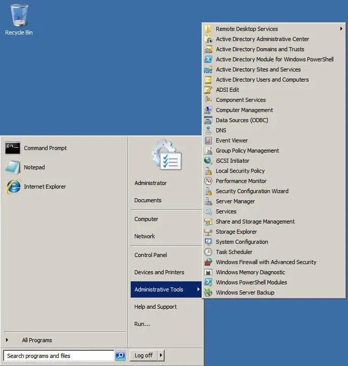Click the iSCSI Initiator globe icon
Viewport: 348px width, 366px height.
coord(208,161)
